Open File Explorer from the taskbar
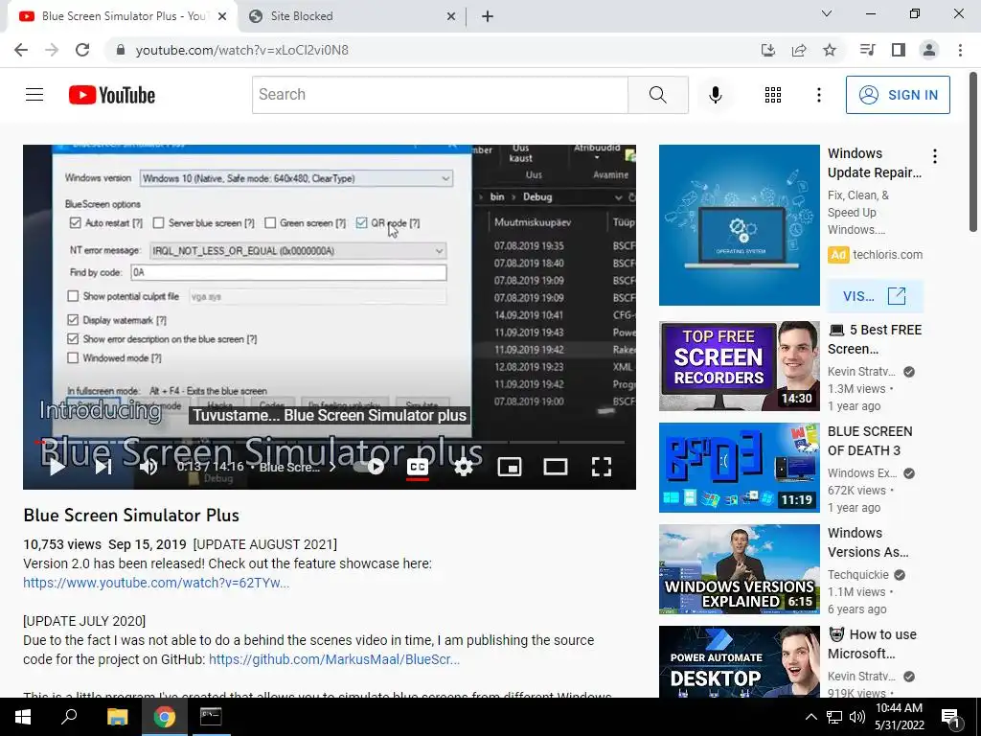981x736 pixels. tap(117, 717)
